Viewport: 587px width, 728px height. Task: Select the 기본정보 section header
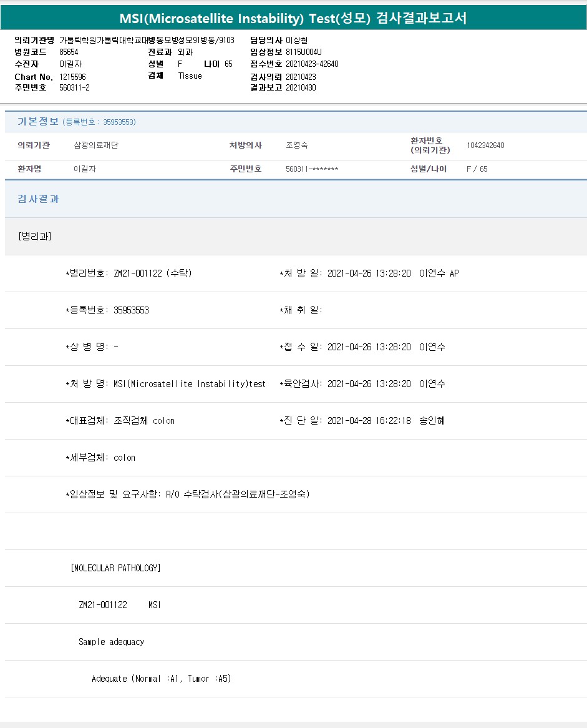[38, 122]
